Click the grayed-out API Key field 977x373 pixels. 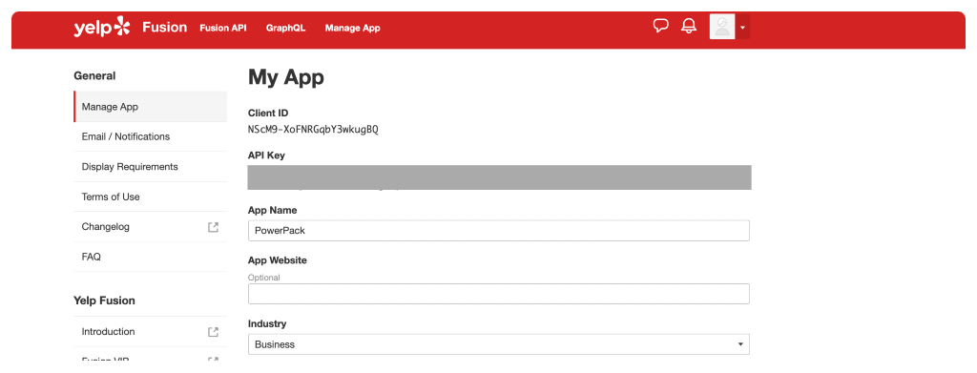499,176
